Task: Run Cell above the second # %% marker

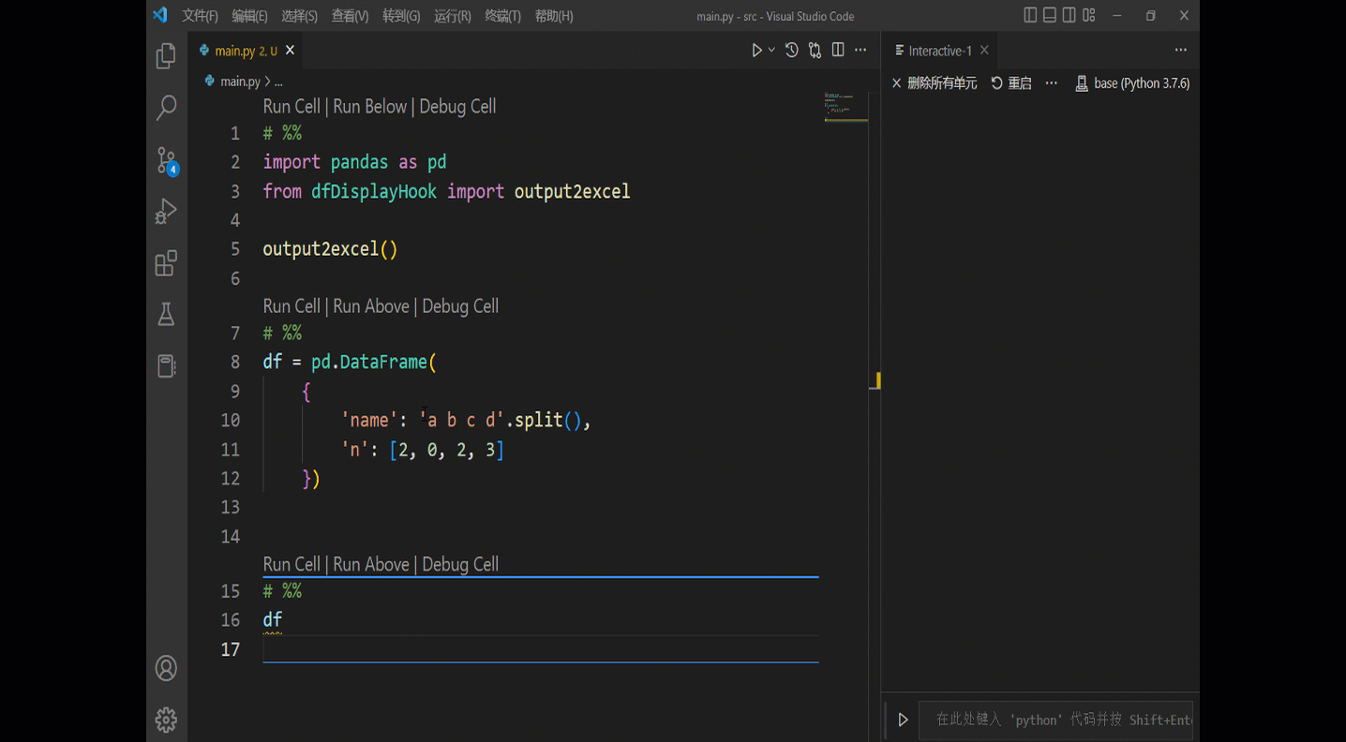Action: [291, 305]
